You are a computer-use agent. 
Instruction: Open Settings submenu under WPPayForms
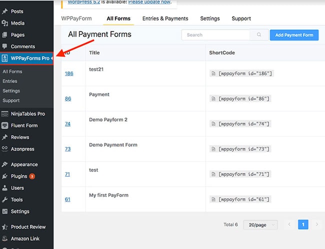11,91
